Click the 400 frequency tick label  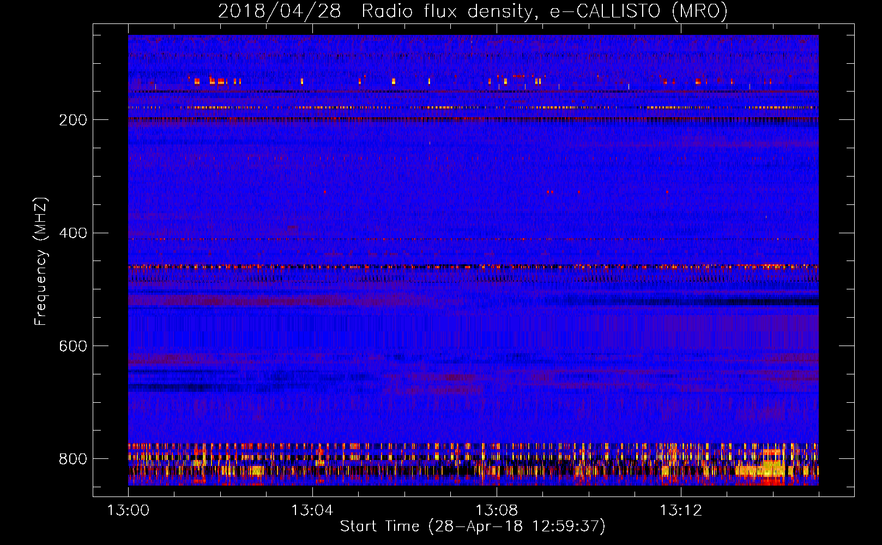pos(73,233)
